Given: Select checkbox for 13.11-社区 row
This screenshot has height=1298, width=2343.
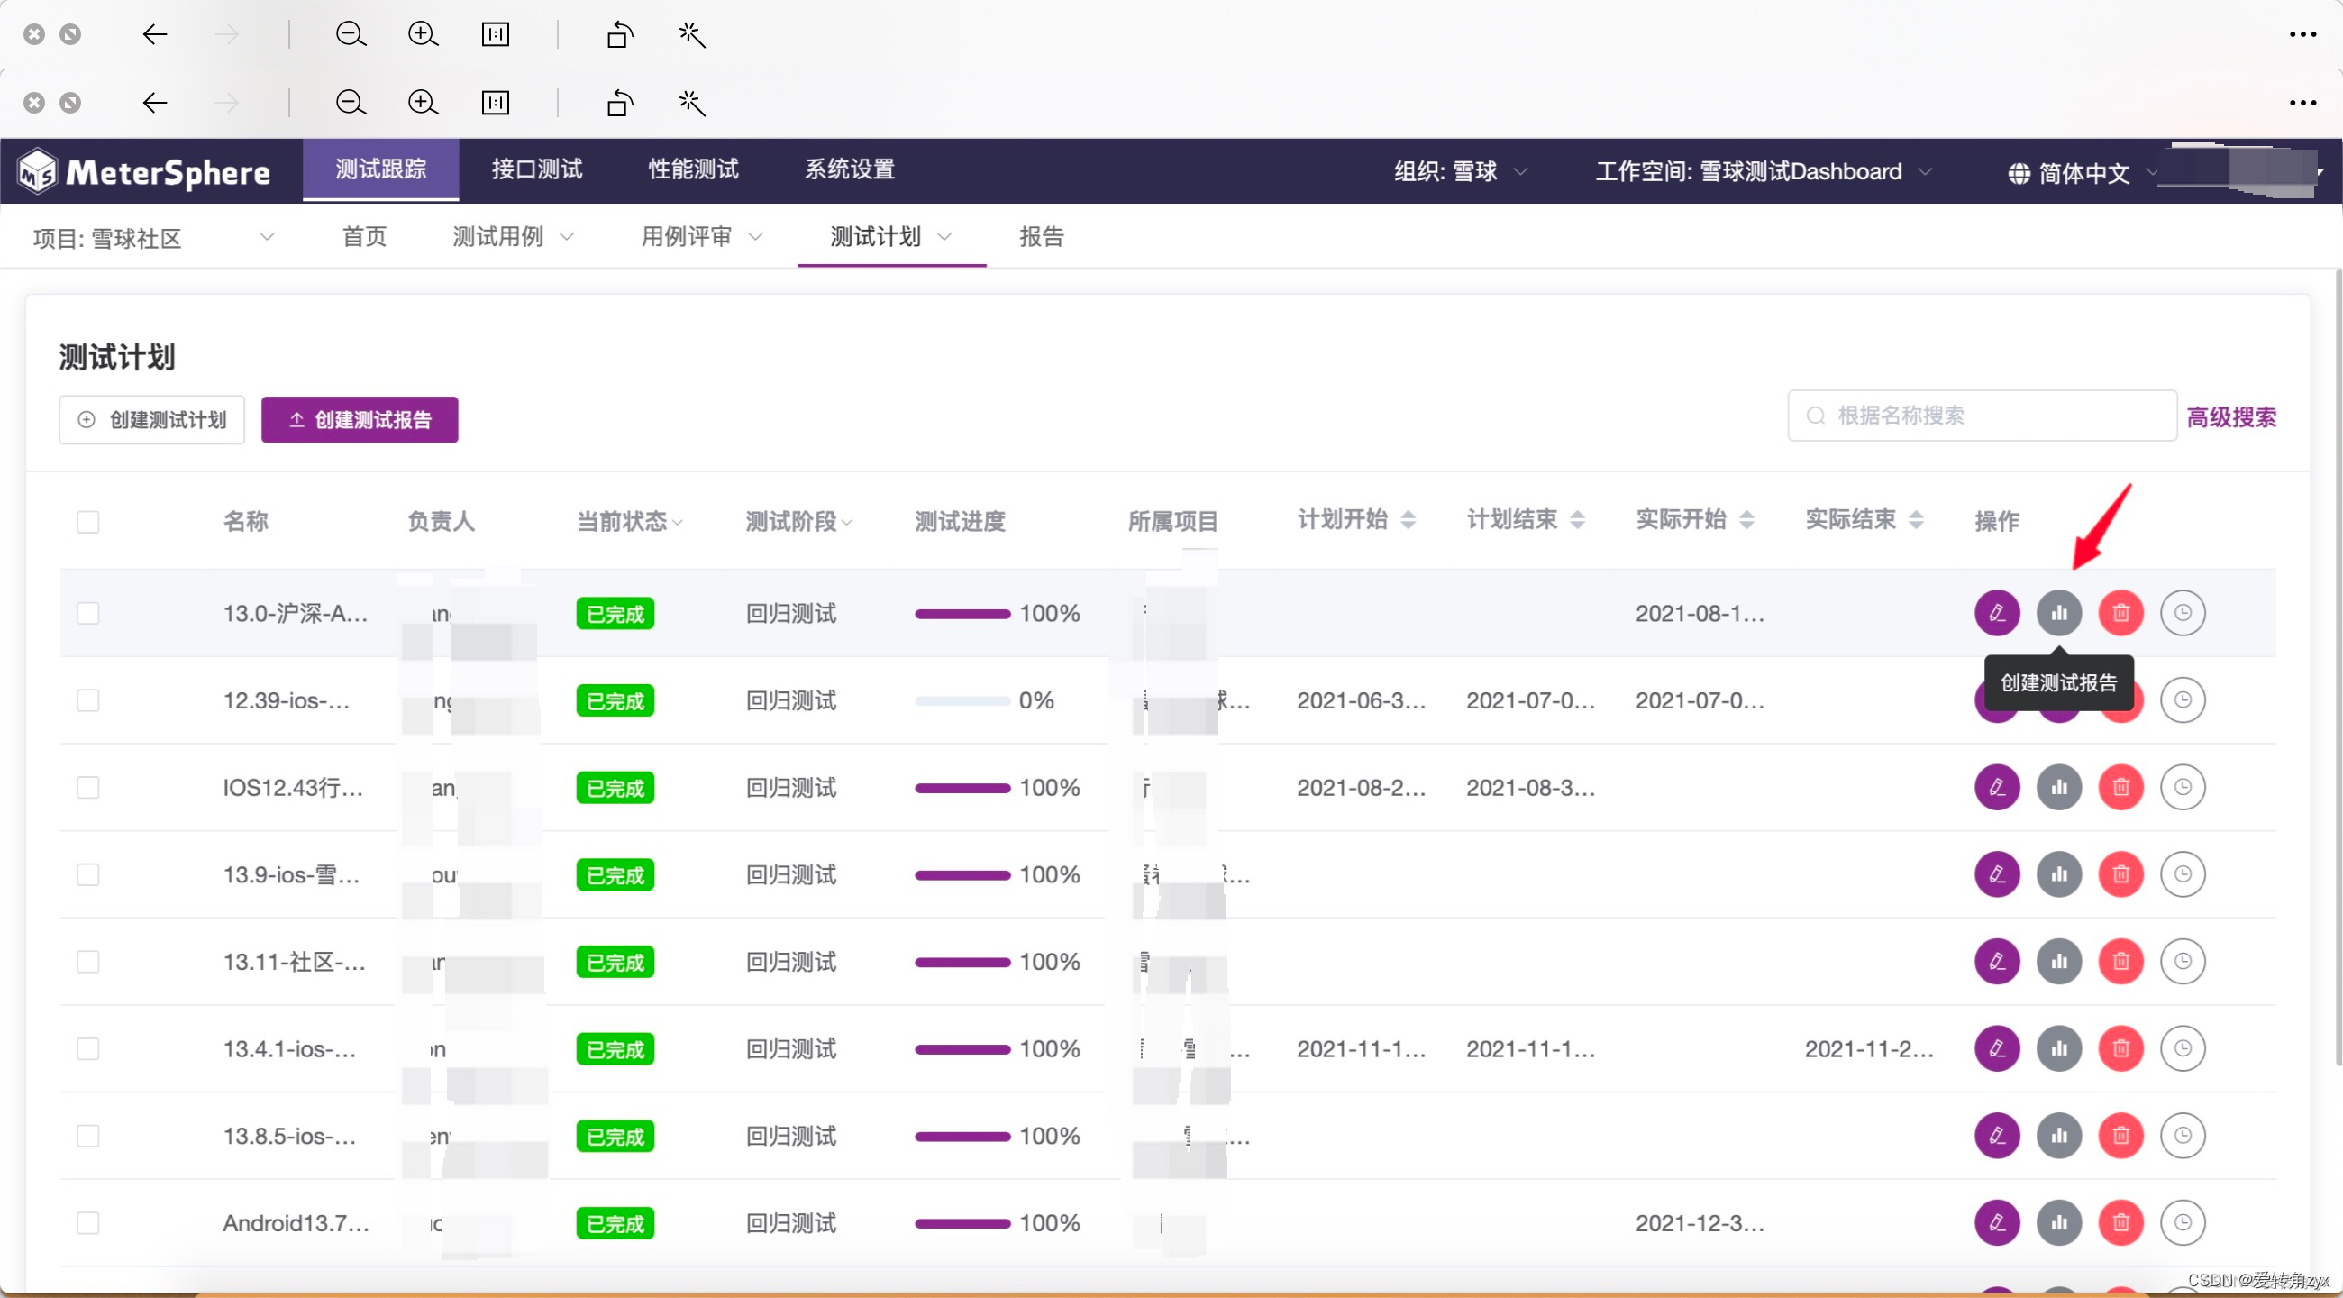Looking at the screenshot, I should tap(88, 963).
